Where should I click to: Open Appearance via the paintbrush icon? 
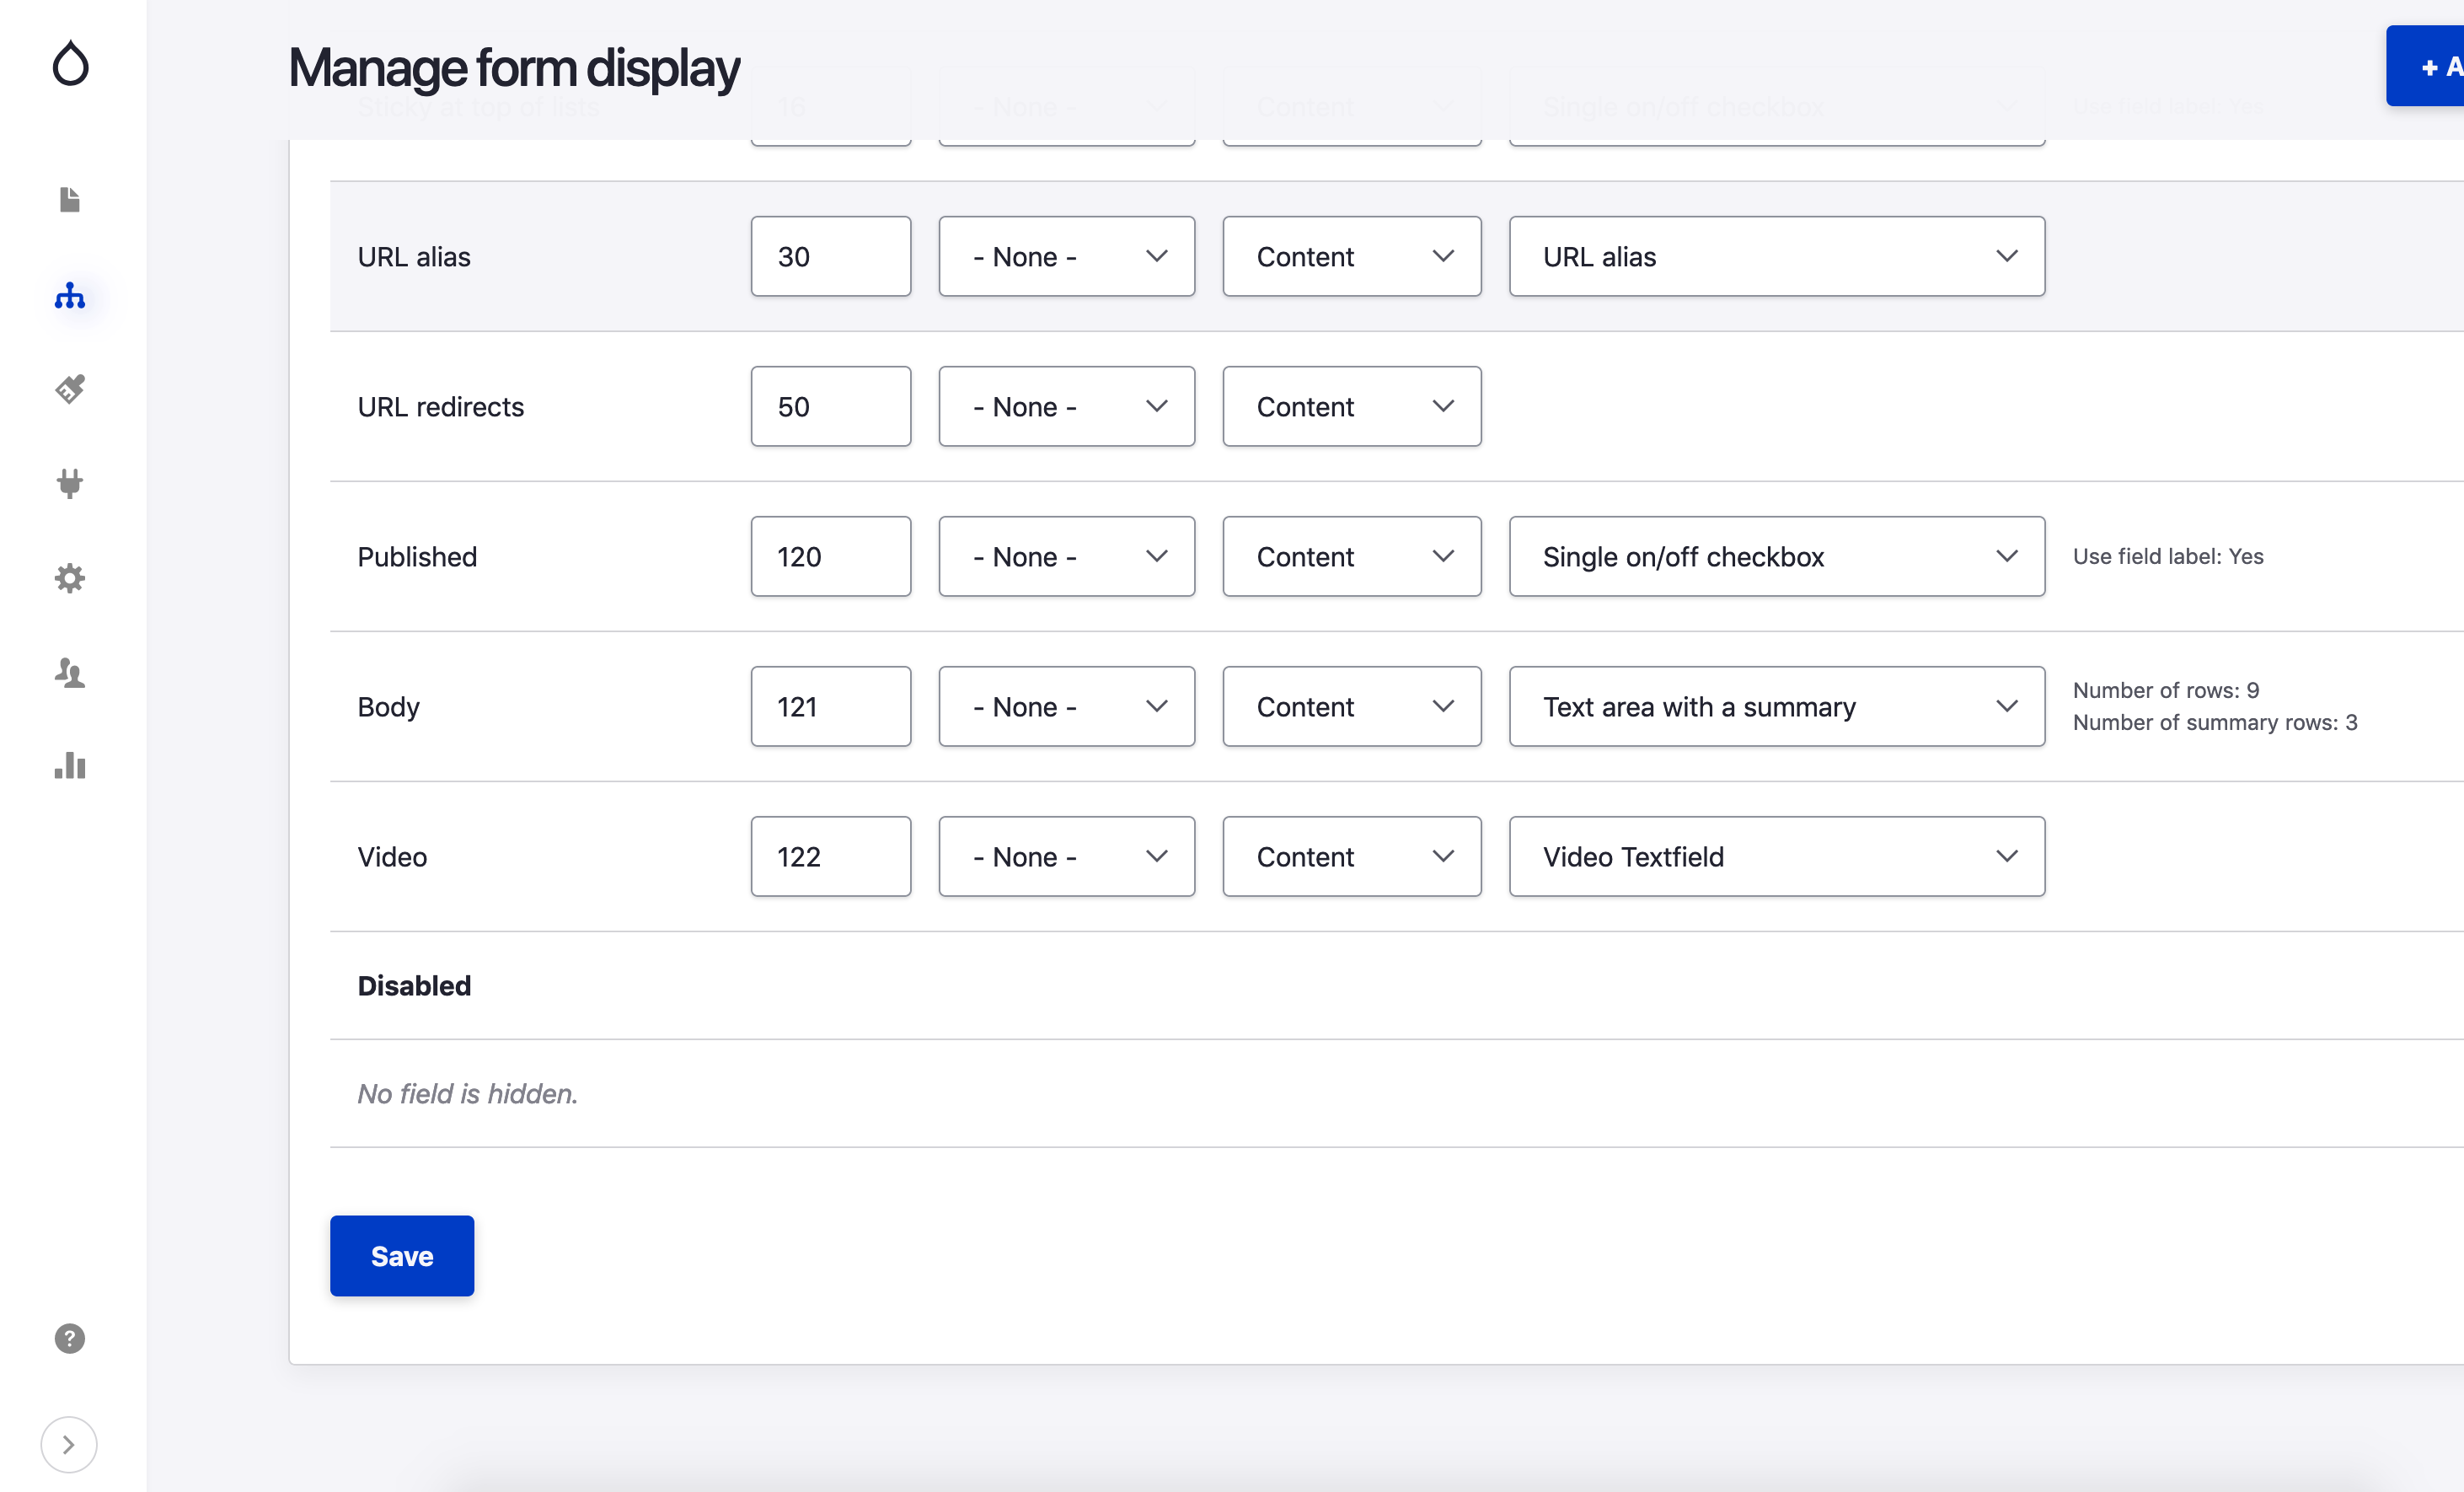(x=69, y=389)
